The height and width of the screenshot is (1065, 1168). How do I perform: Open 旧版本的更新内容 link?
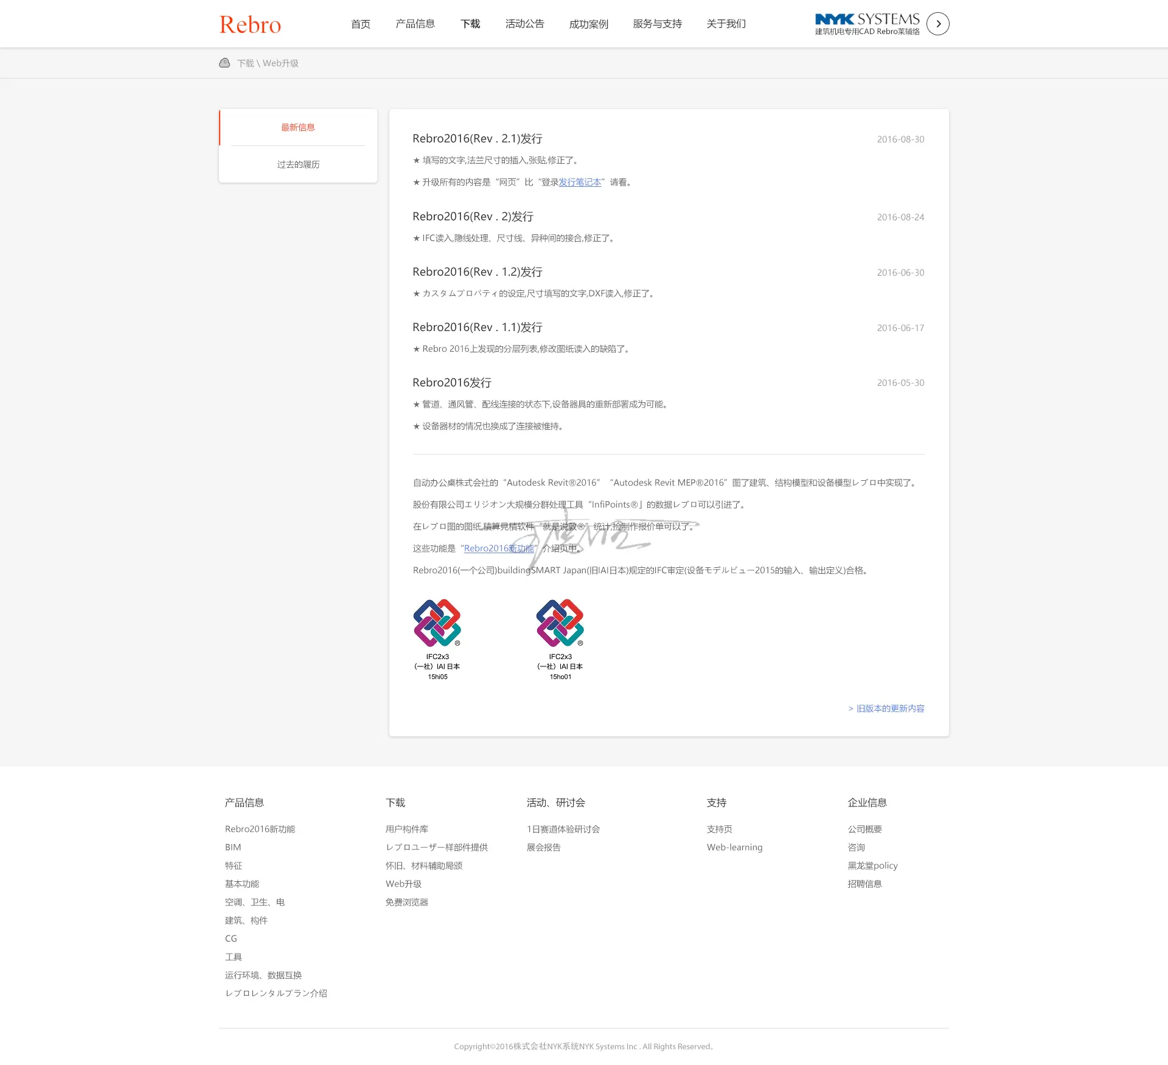(886, 708)
